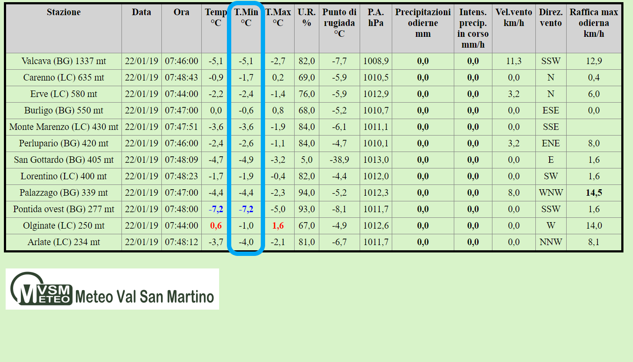Screen dimensions: 633x362
Task: Open Palazzago (BG) 339 mt station
Action: tap(64, 193)
